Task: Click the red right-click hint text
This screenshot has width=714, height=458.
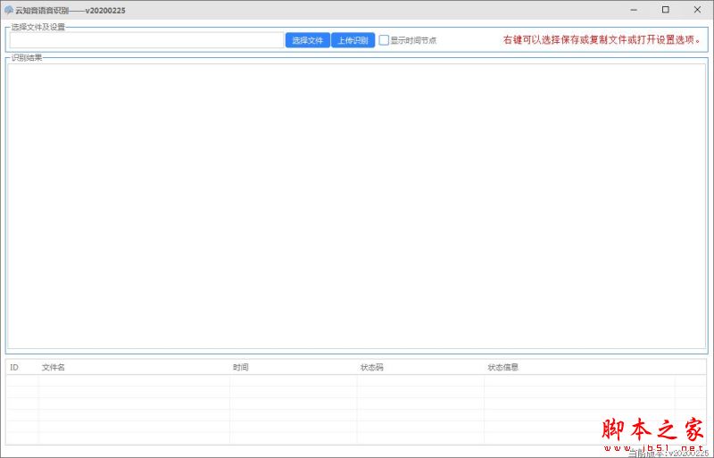Action: point(602,40)
